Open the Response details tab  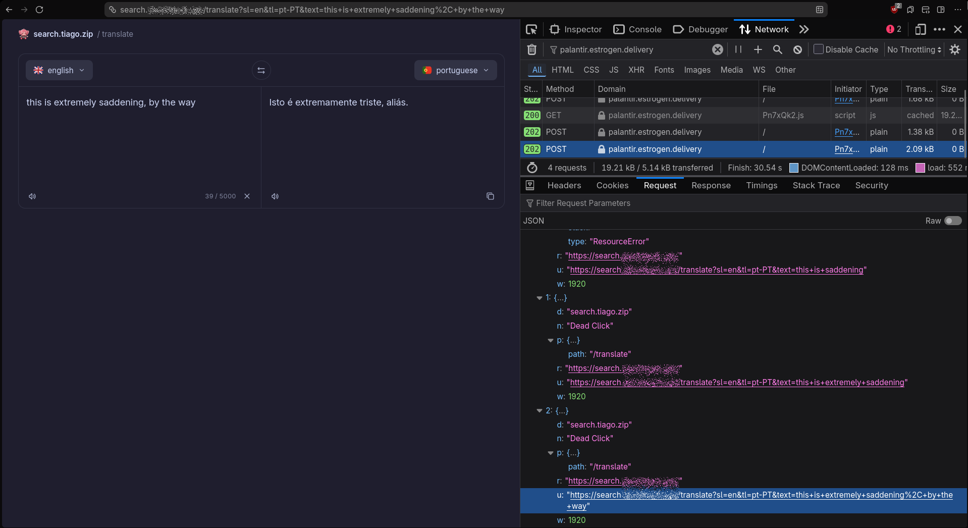tap(711, 185)
